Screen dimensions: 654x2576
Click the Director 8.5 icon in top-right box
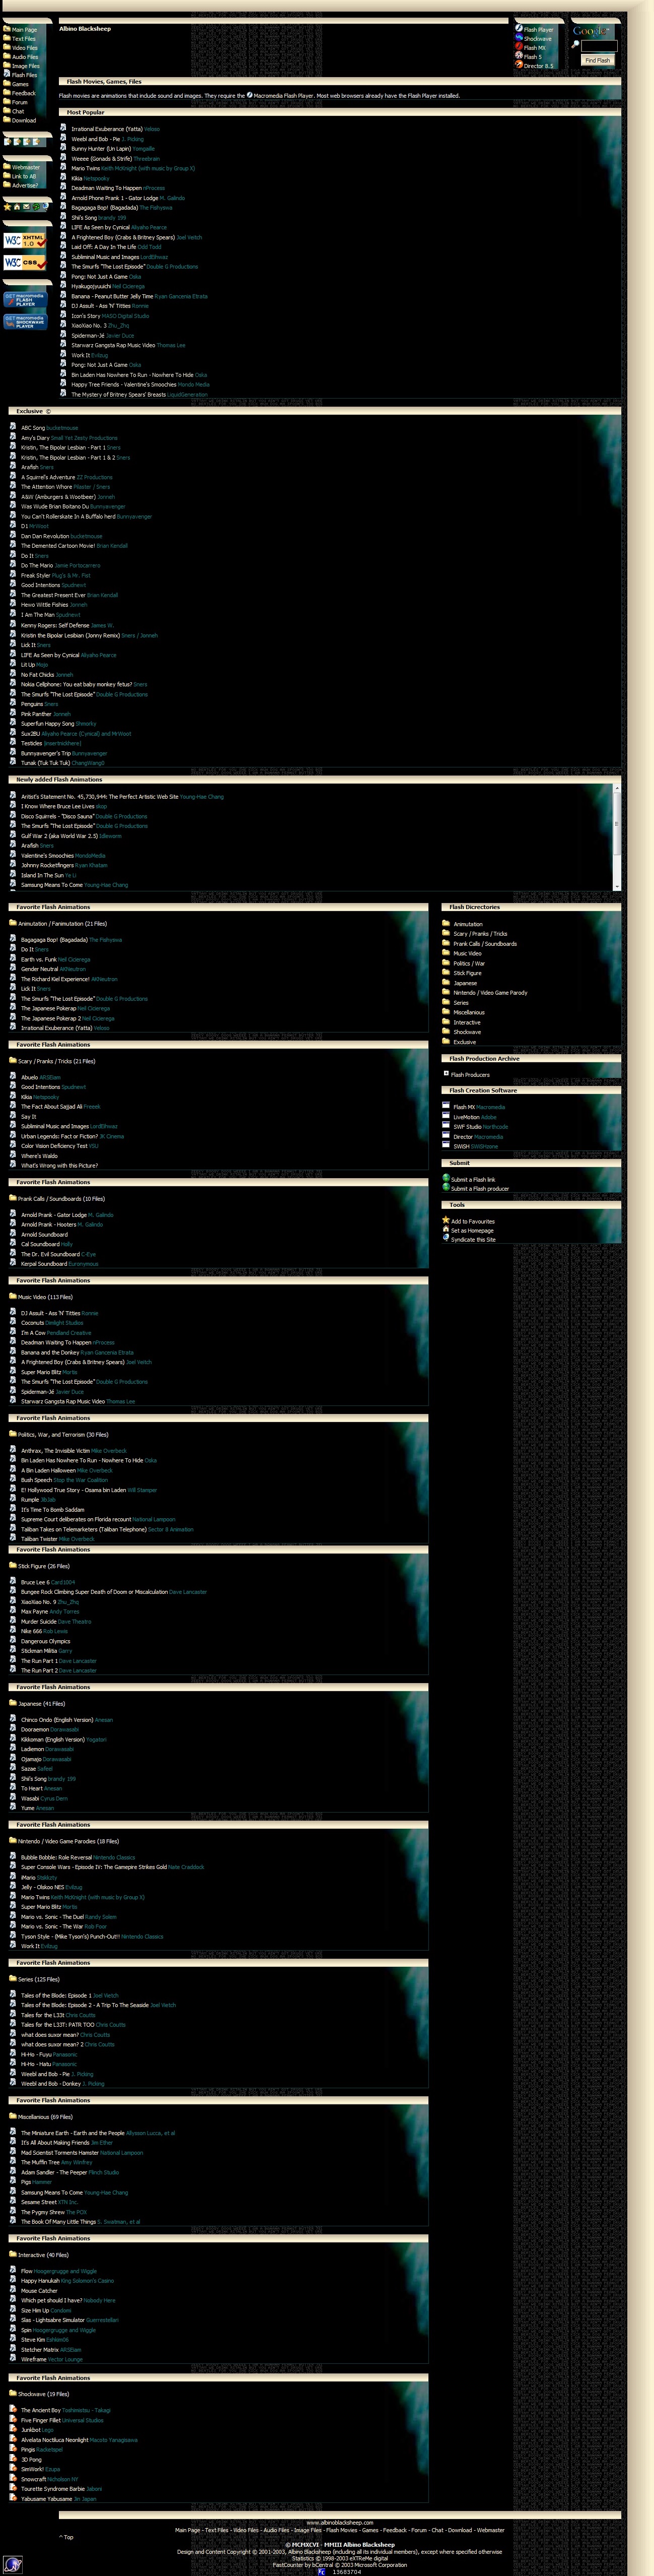pos(519,65)
